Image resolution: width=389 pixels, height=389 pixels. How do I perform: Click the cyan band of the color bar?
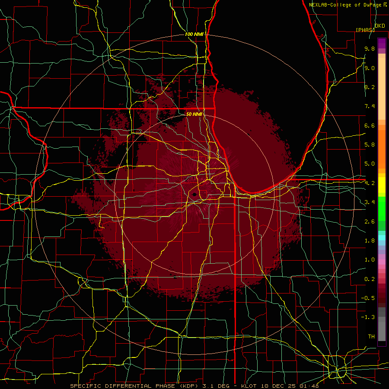point(382,238)
